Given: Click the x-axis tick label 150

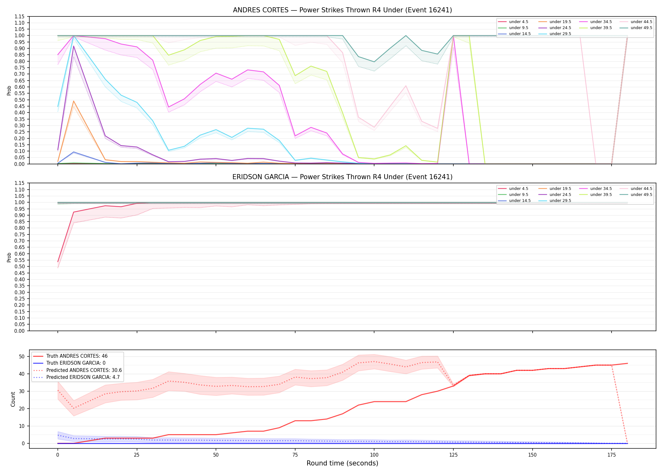Looking at the screenshot, I should pyautogui.click(x=532, y=455).
